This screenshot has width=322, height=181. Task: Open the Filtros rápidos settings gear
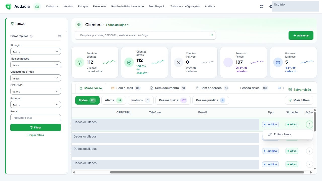coord(59,36)
